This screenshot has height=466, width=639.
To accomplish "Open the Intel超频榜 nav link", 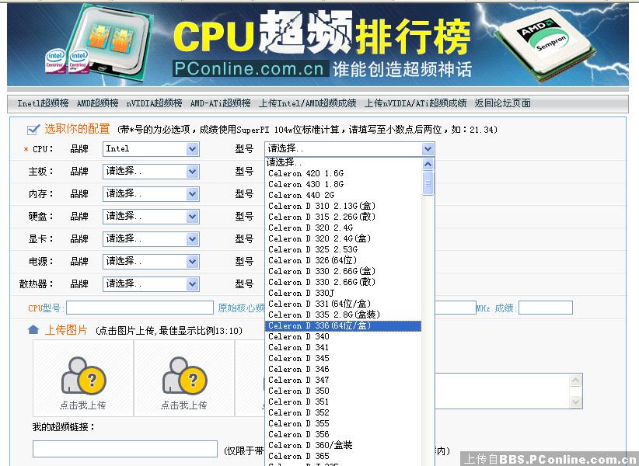I will 43,103.
